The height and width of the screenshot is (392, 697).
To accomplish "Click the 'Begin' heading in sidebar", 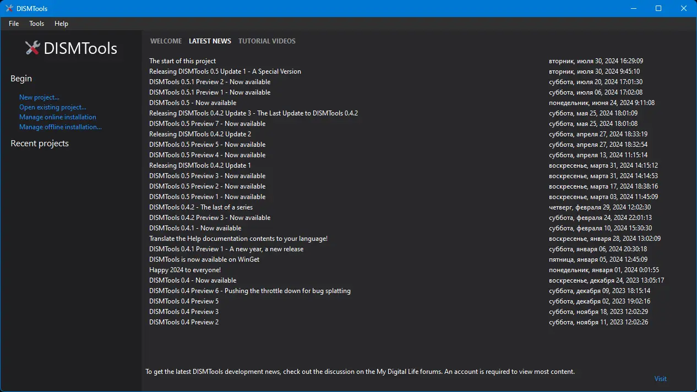I will [21, 79].
